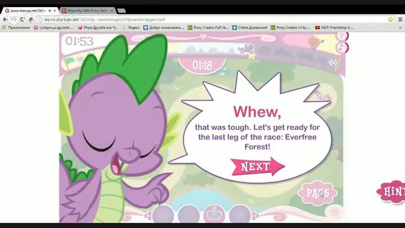
Task: Close the Игра My Little Pony tab
Action: click(x=112, y=11)
